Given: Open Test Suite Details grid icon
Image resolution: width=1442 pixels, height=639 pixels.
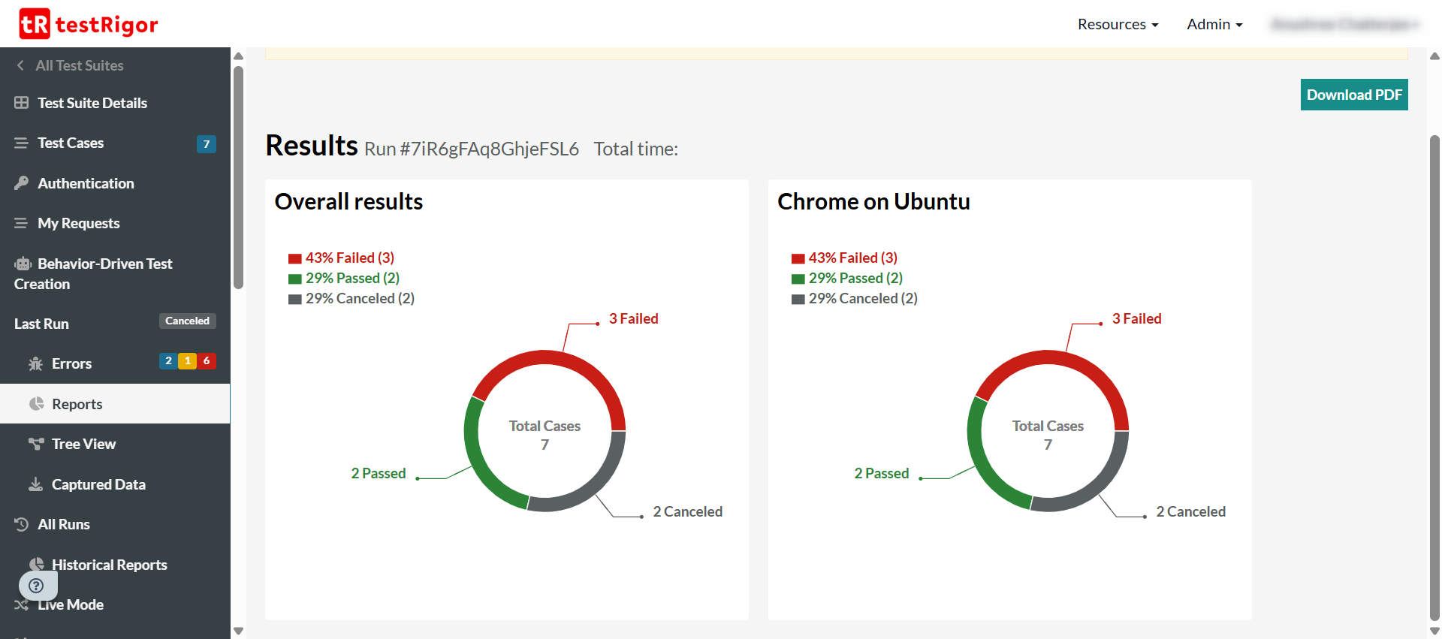Looking at the screenshot, I should pyautogui.click(x=21, y=103).
